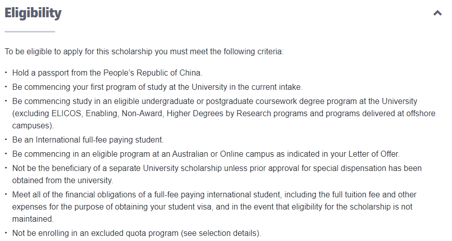Click the eligible undergraduate or postgraduate coursework bullet

point(215,101)
